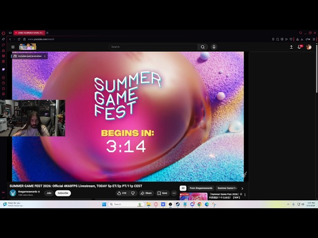Viewport: 318px width, 238px height.
Task: Open File Explorer from taskbar
Action: click(x=149, y=204)
